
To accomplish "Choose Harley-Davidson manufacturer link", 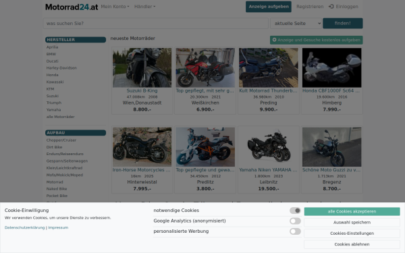I will pyautogui.click(x=61, y=68).
